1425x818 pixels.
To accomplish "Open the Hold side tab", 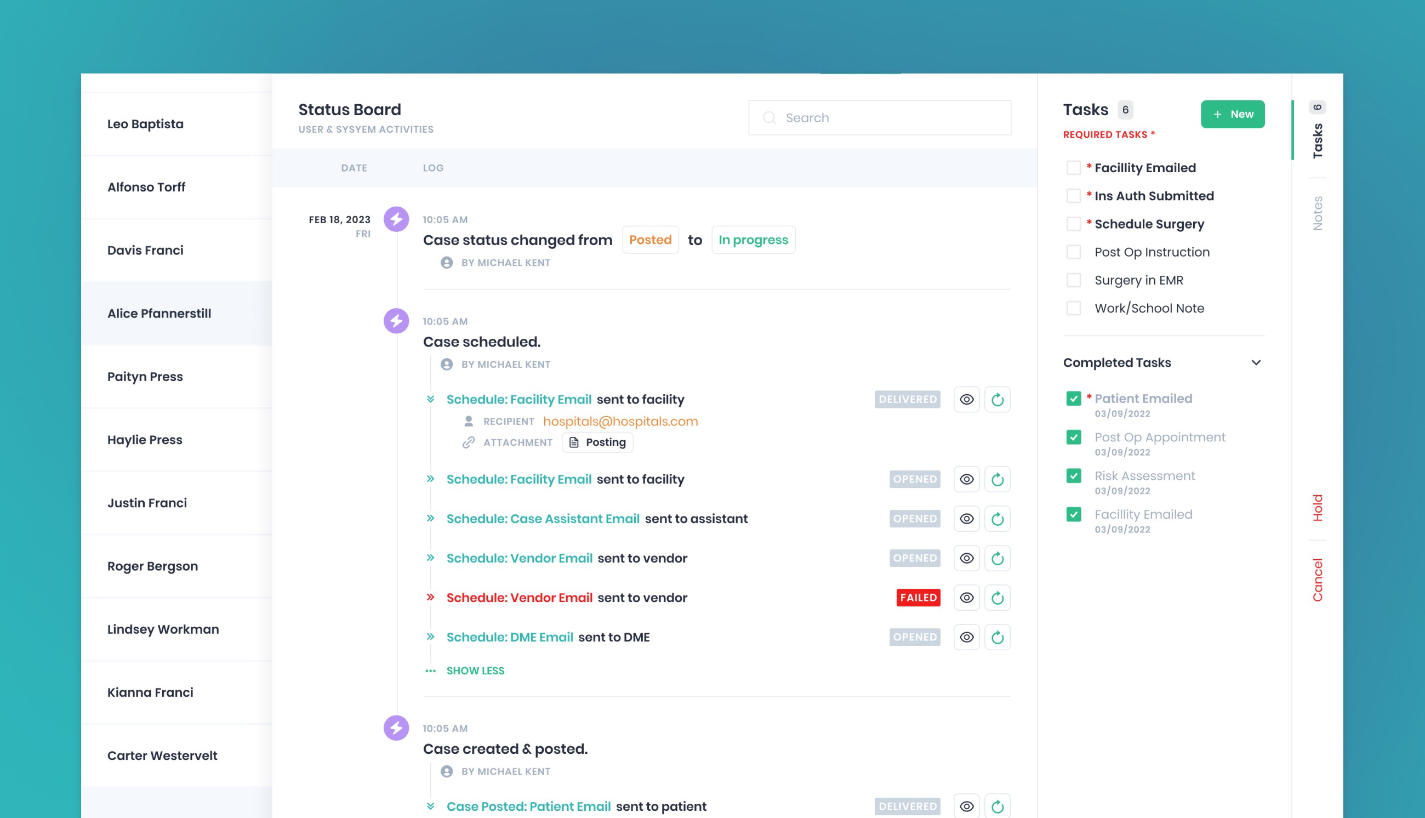I will click(1318, 508).
